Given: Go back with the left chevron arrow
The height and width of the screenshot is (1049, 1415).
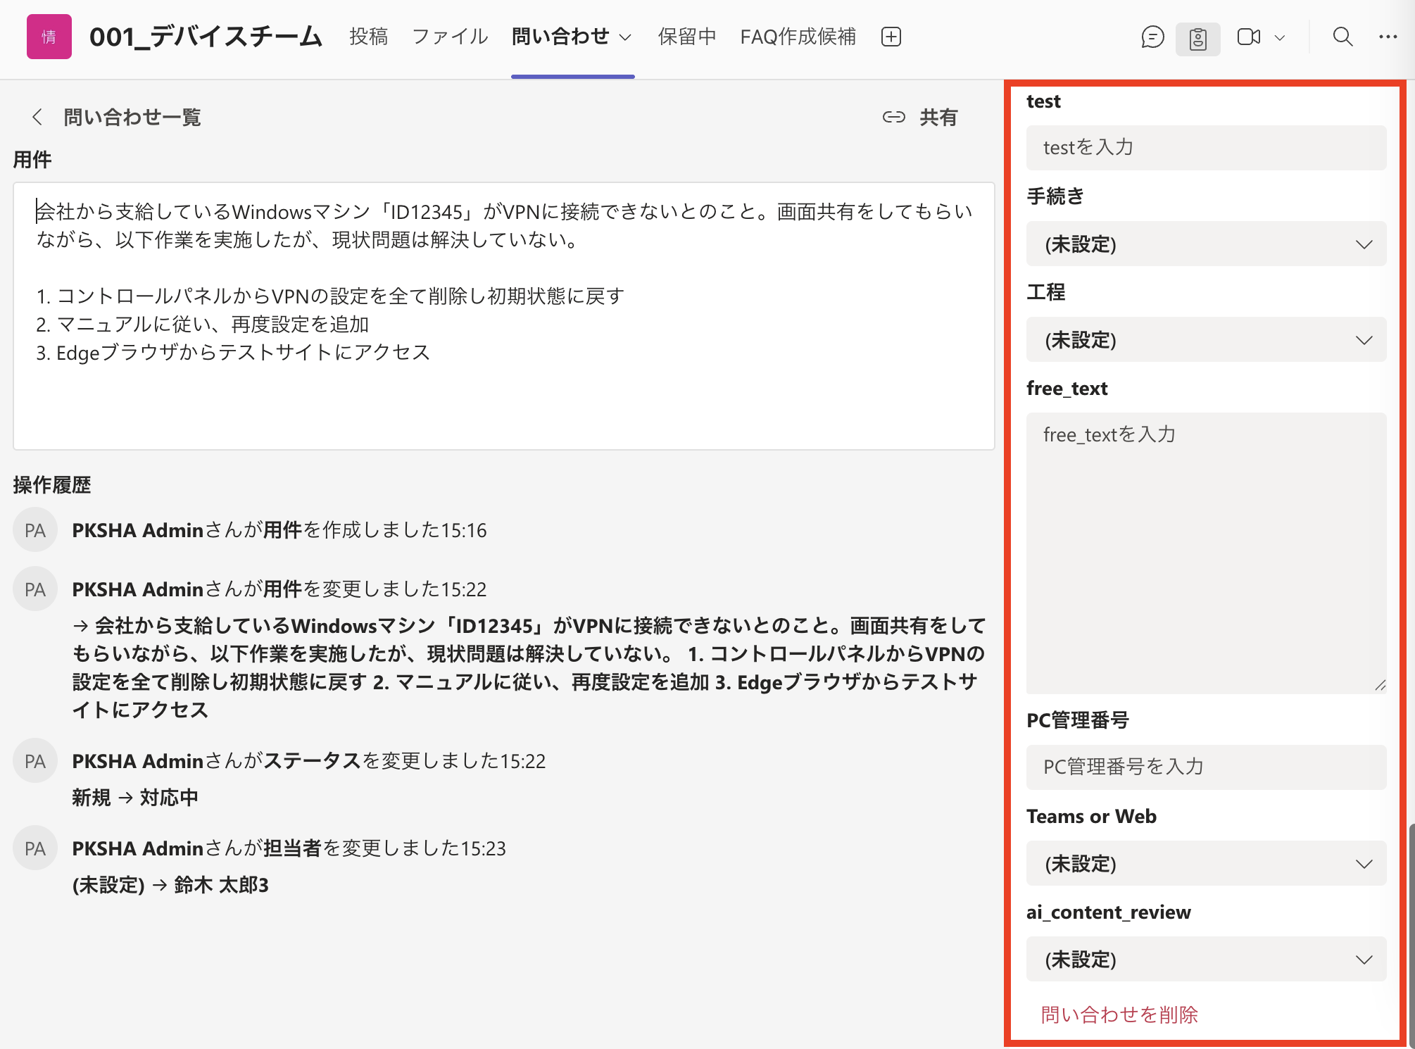Looking at the screenshot, I should (x=37, y=117).
